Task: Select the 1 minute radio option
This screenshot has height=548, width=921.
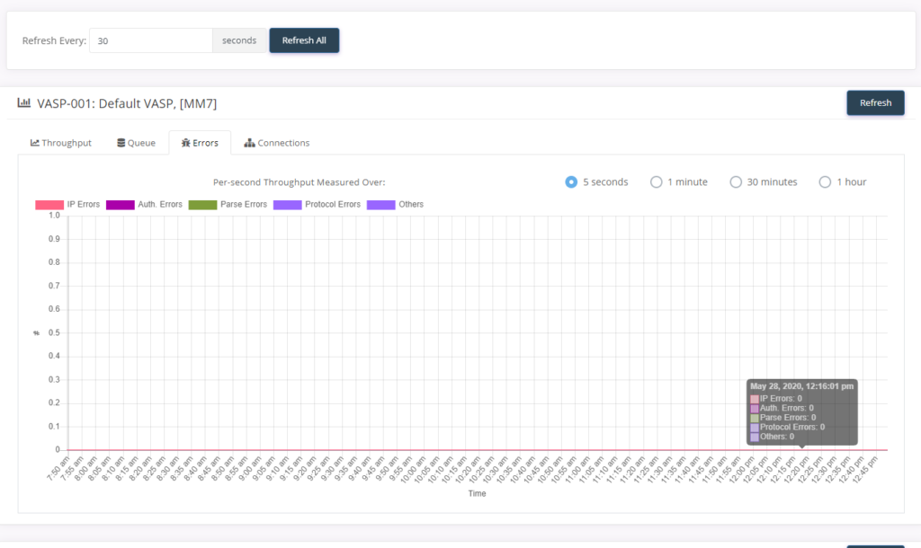Action: coord(656,181)
